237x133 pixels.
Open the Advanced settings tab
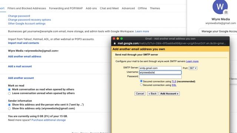click(x=128, y=8)
